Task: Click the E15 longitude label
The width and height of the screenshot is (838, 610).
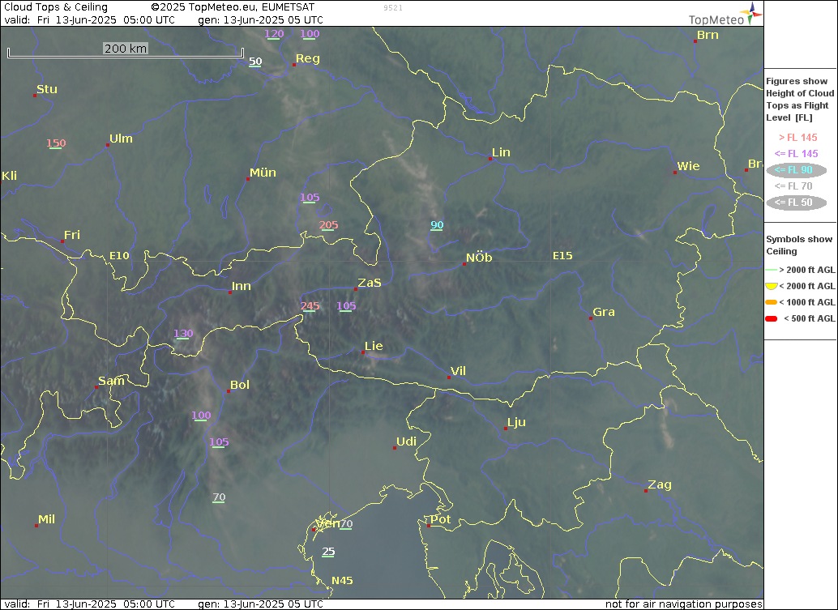Action: (x=562, y=256)
